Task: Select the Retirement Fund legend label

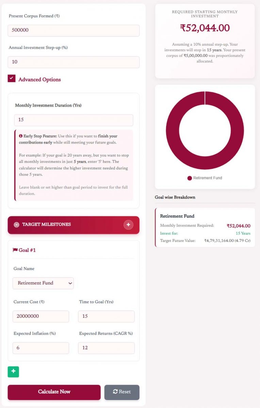Action: coord(209,178)
